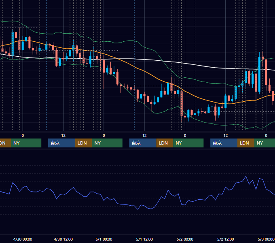Viewport: 275px width, 243px height.
Task: Click the '5/3 00:00' date label
Action: [x=266, y=239]
